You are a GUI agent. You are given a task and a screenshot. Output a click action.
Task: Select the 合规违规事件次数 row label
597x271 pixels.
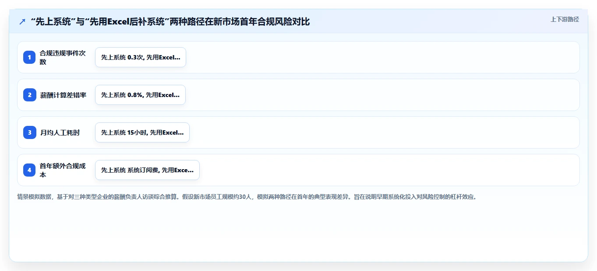pos(63,57)
